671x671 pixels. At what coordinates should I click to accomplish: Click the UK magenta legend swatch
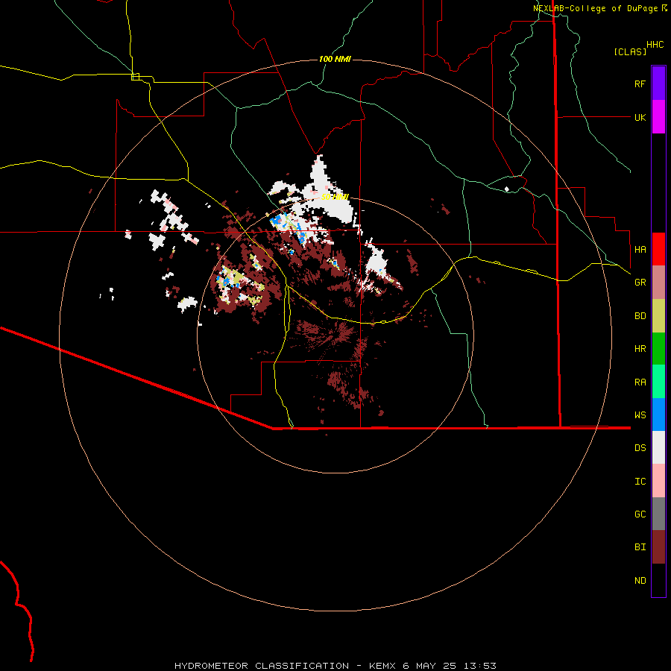click(658, 117)
